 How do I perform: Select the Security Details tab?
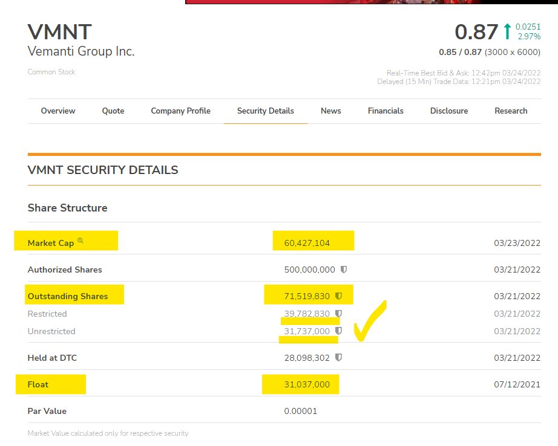[x=266, y=111]
